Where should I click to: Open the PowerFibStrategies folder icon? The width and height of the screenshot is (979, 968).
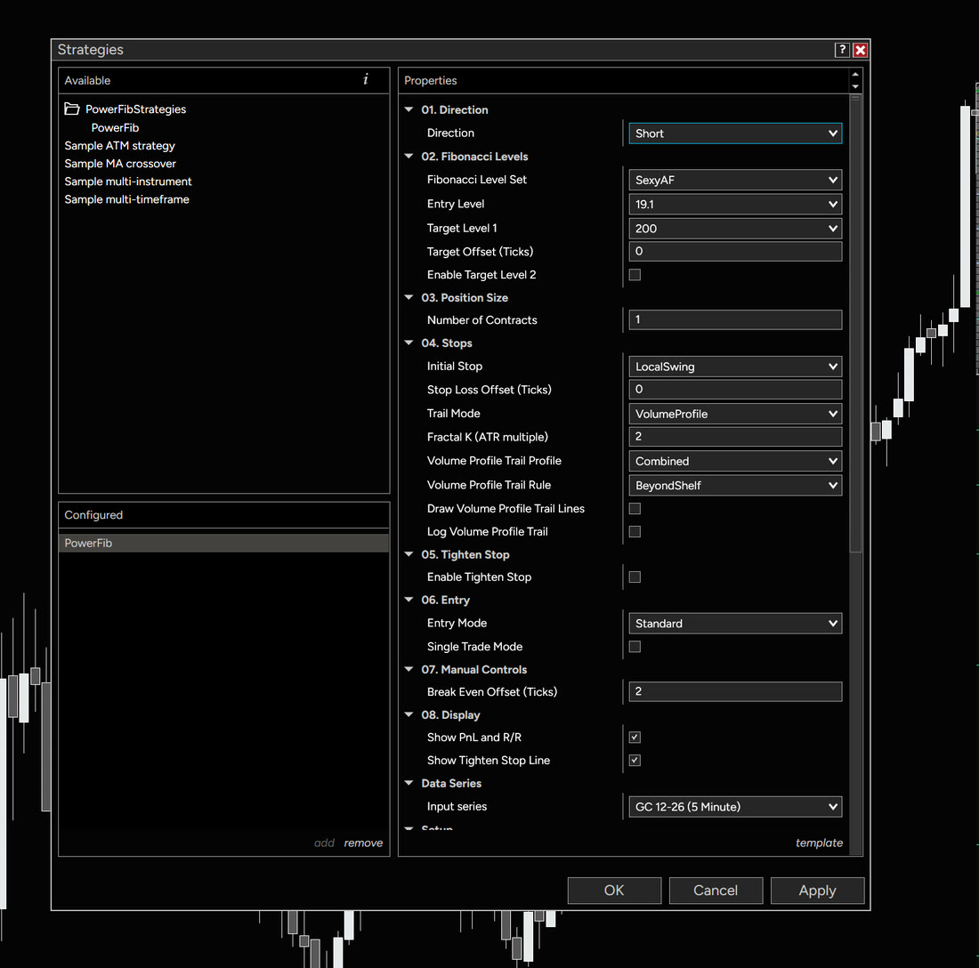point(72,109)
